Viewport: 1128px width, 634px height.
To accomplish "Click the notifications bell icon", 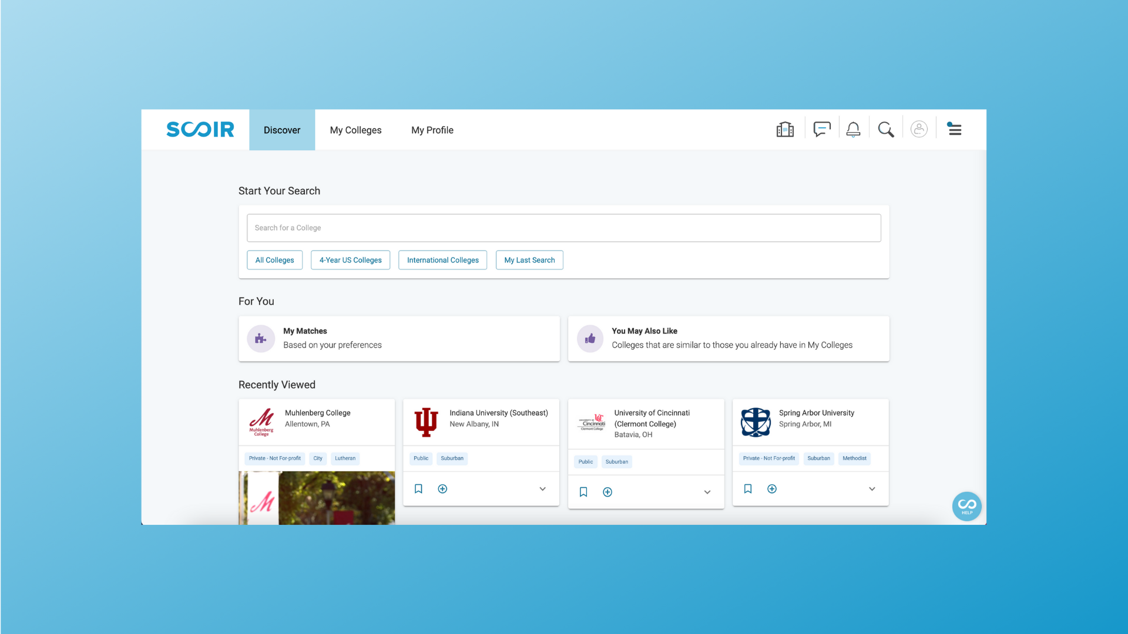I will pos(854,129).
